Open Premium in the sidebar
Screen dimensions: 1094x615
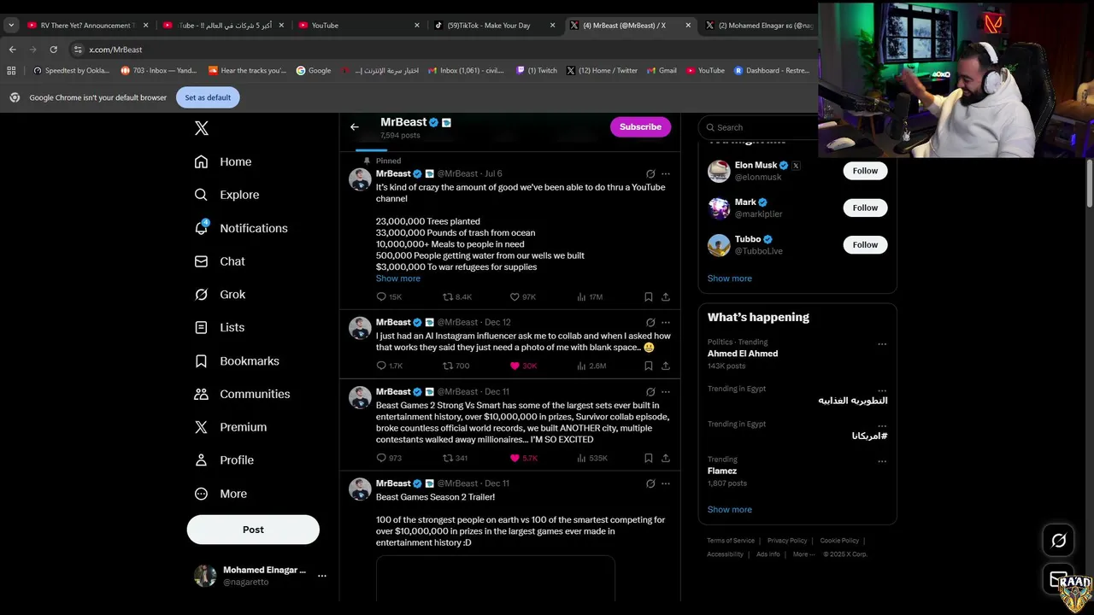[x=231, y=427]
